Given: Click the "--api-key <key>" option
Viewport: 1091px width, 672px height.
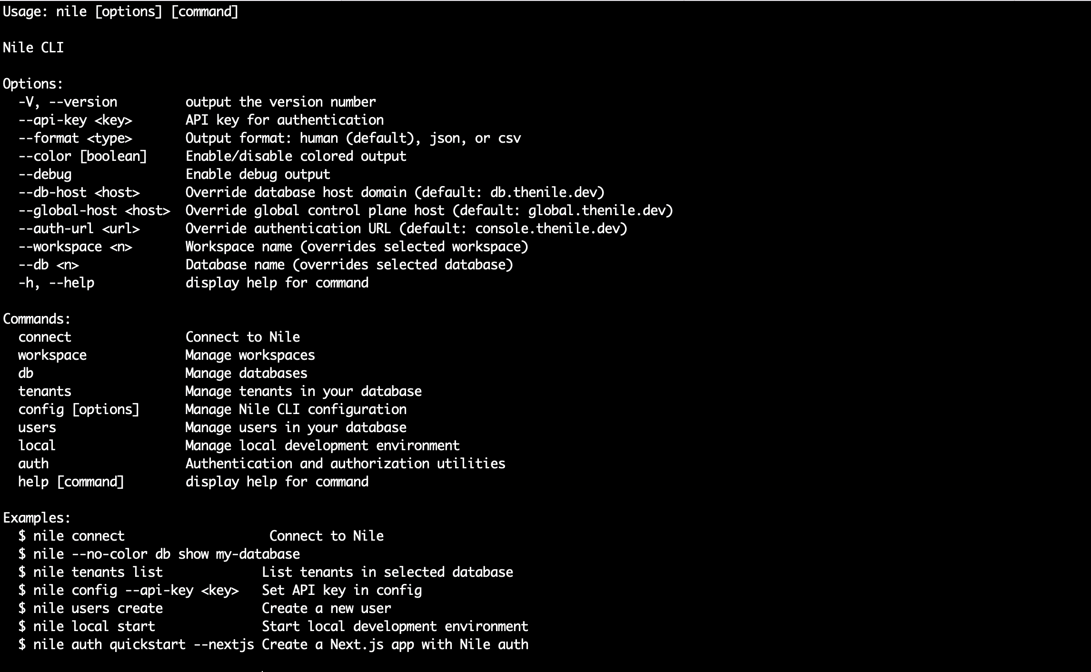Looking at the screenshot, I should point(75,120).
